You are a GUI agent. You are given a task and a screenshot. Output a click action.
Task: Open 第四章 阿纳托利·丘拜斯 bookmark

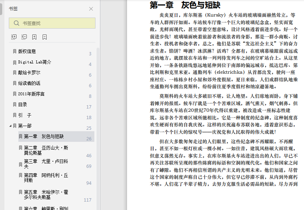pyautogui.click(x=46, y=178)
